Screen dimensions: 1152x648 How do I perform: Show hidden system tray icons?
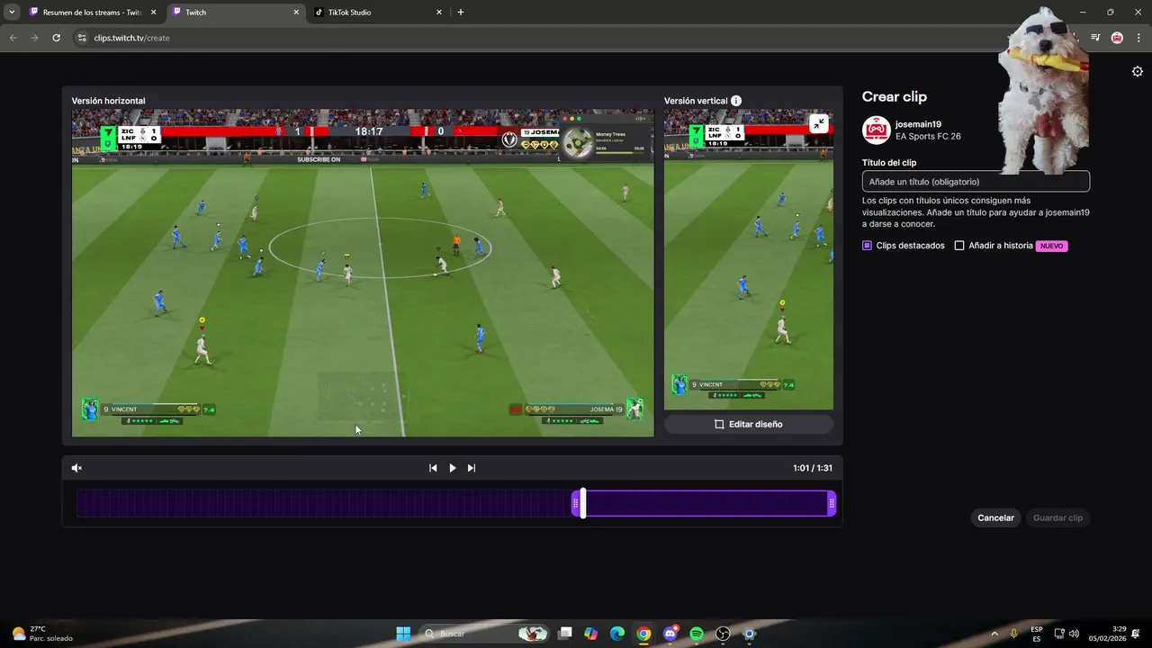994,634
